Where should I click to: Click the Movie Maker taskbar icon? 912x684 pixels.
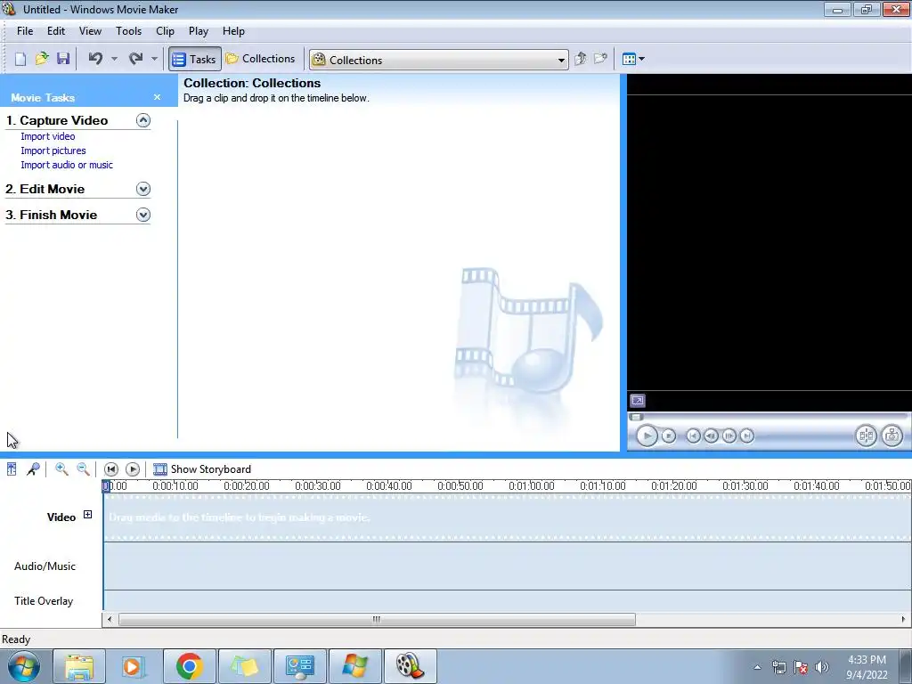410,666
